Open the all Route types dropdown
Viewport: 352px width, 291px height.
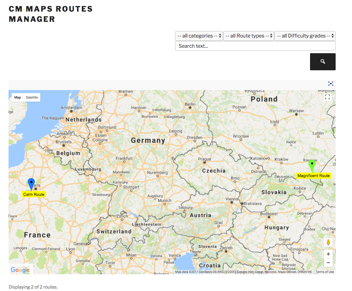coord(249,36)
